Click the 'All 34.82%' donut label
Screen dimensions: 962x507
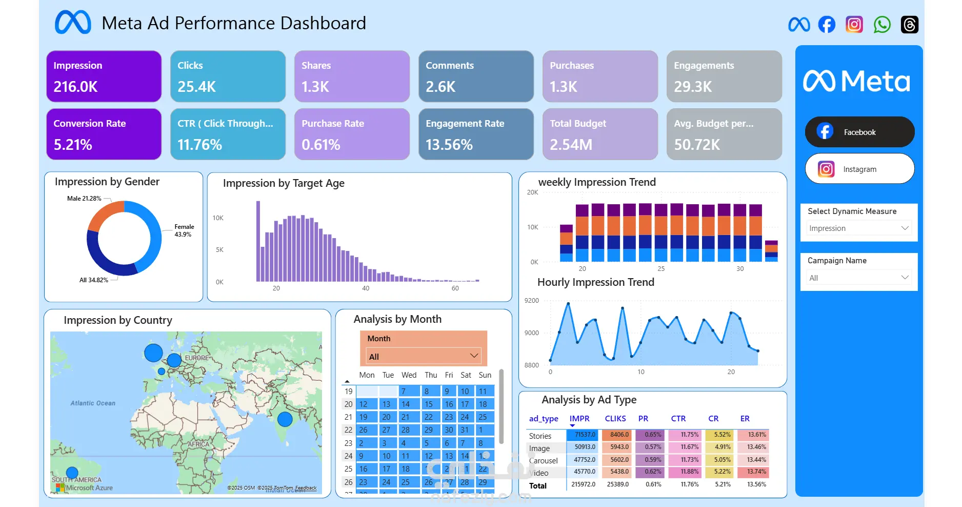(x=94, y=280)
